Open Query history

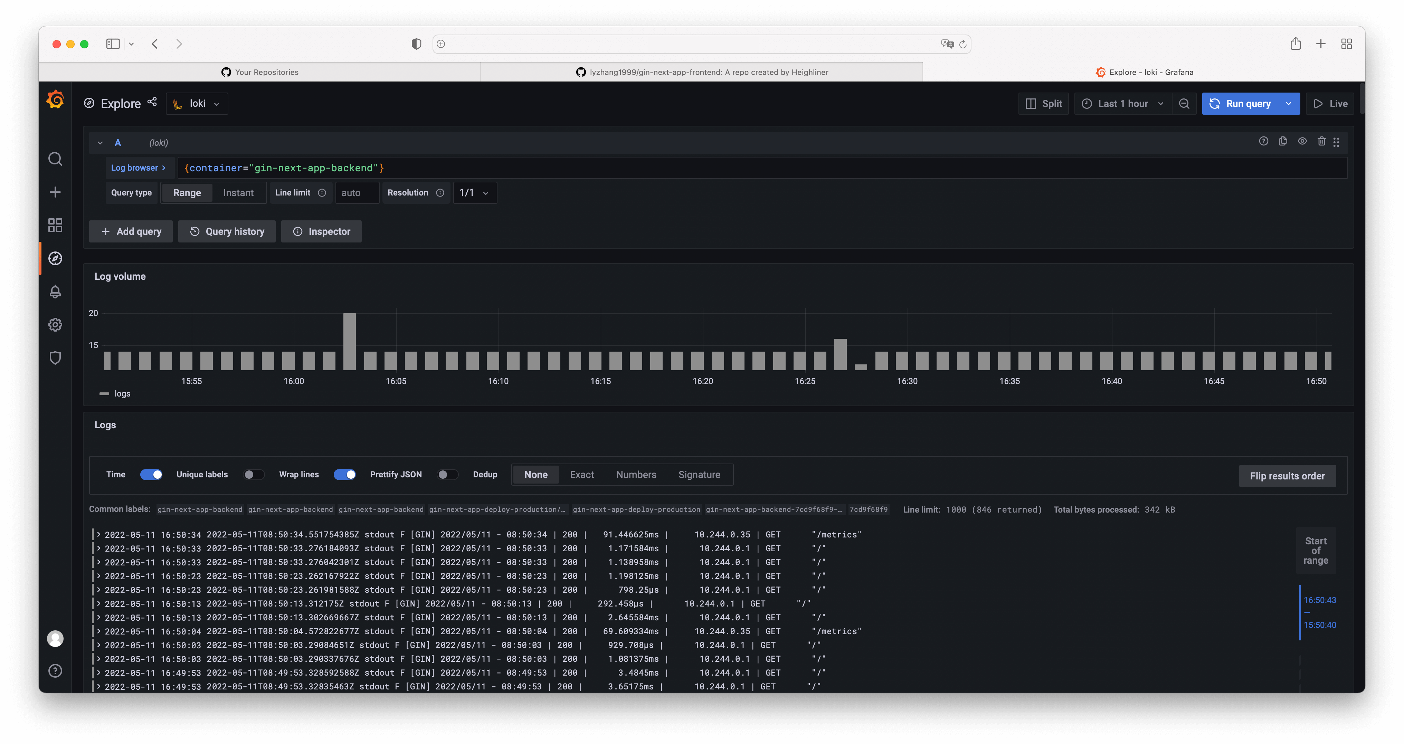(227, 231)
